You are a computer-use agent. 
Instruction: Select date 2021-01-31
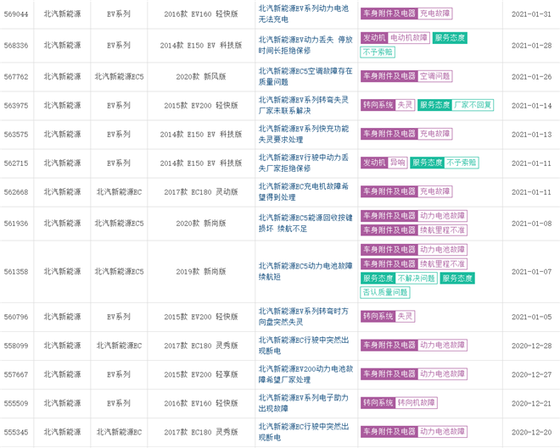[x=531, y=14]
